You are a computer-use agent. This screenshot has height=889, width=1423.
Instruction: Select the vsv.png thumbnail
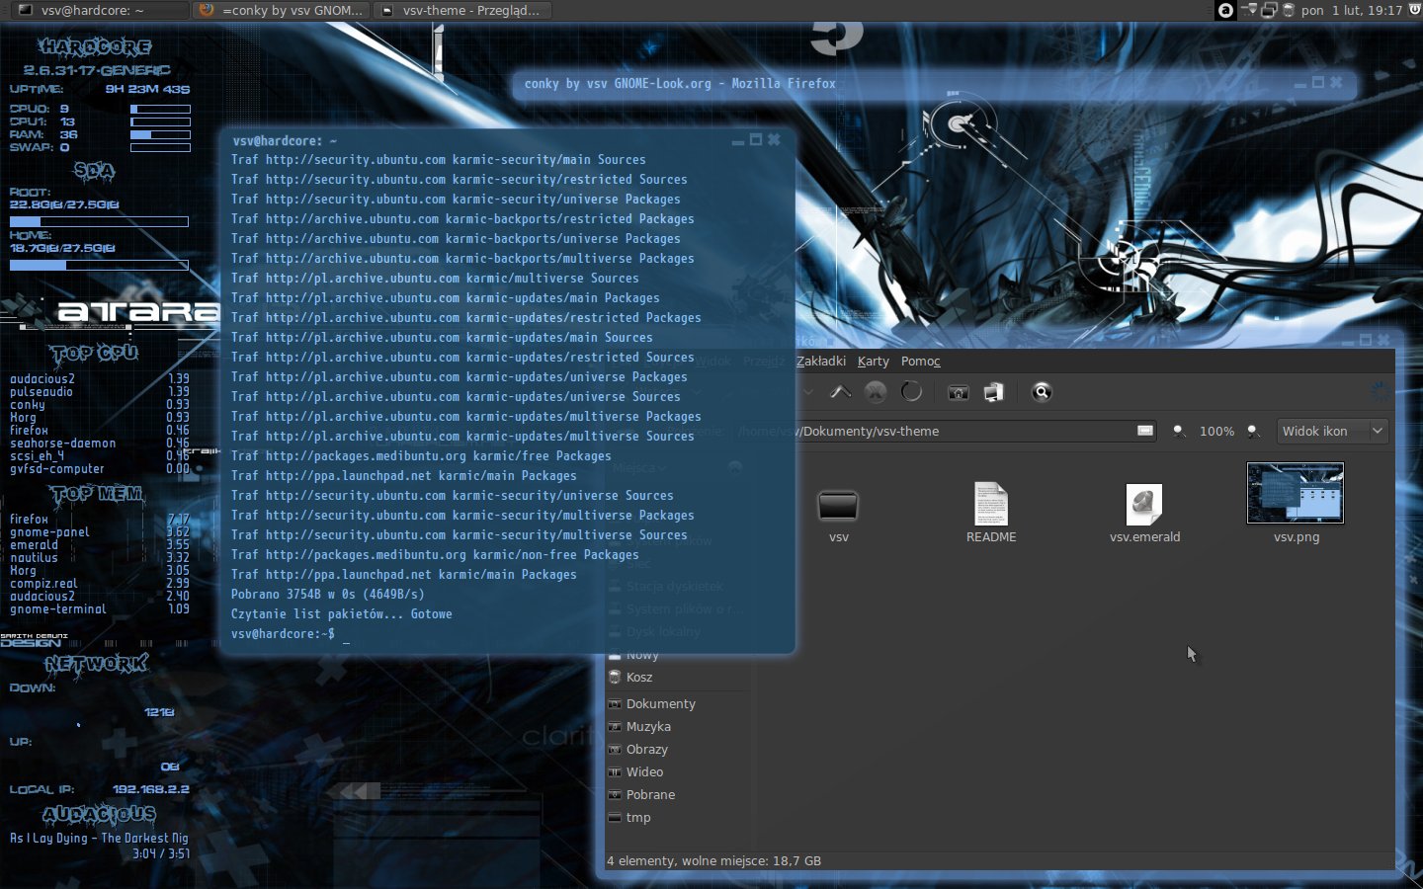(x=1296, y=493)
